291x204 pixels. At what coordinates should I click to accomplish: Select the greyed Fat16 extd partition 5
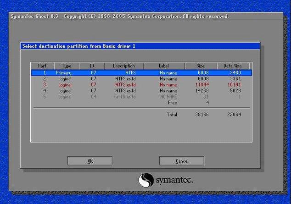[x=141, y=96]
